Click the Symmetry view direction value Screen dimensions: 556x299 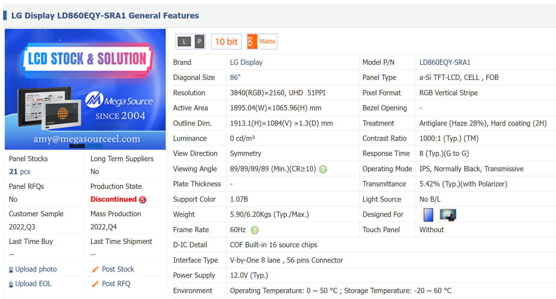[245, 154]
